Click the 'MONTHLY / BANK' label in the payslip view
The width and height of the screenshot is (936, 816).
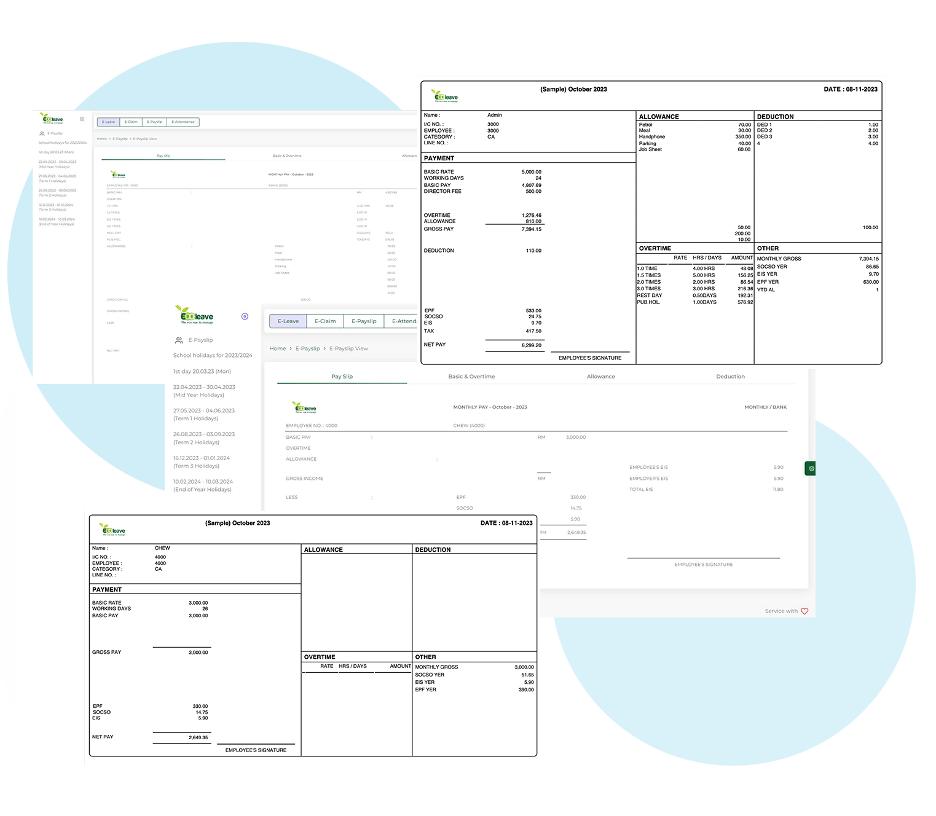coord(765,407)
